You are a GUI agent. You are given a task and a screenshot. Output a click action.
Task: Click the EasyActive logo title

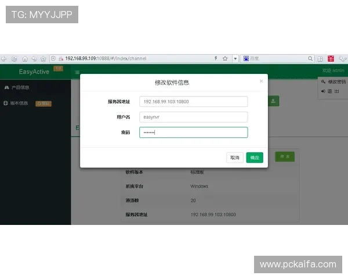34,71
